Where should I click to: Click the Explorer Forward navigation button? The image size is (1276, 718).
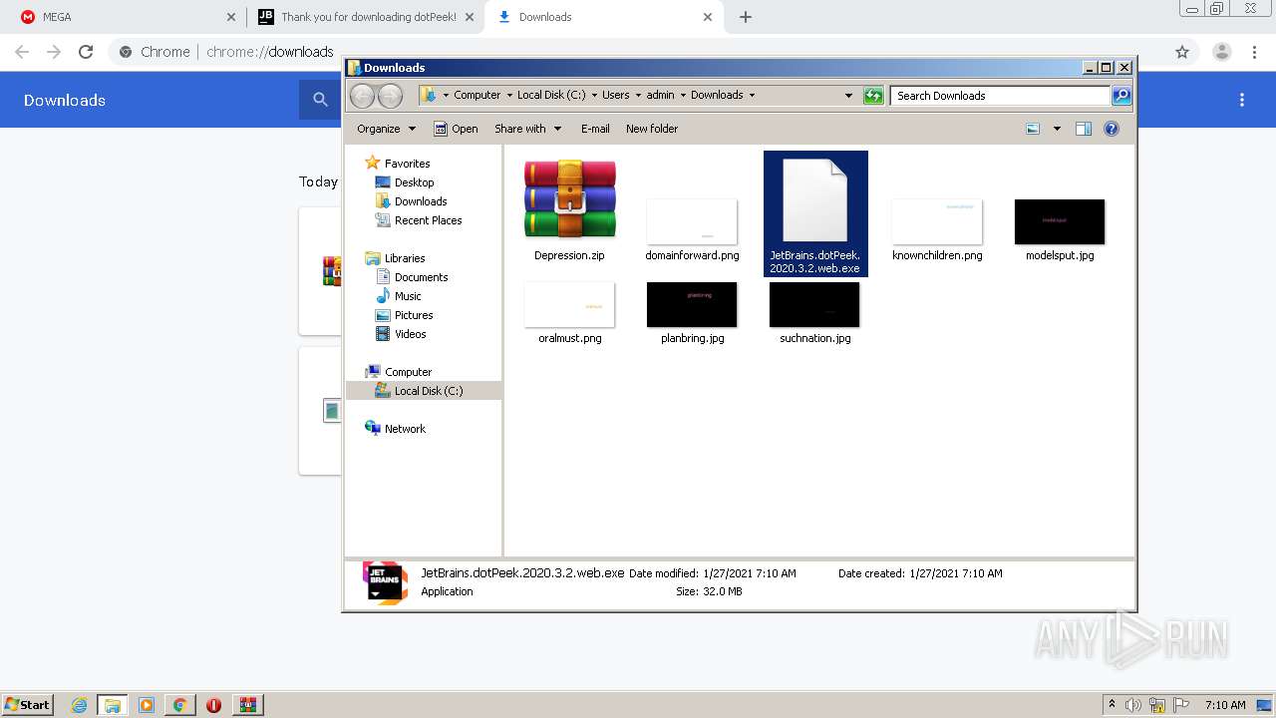(390, 96)
